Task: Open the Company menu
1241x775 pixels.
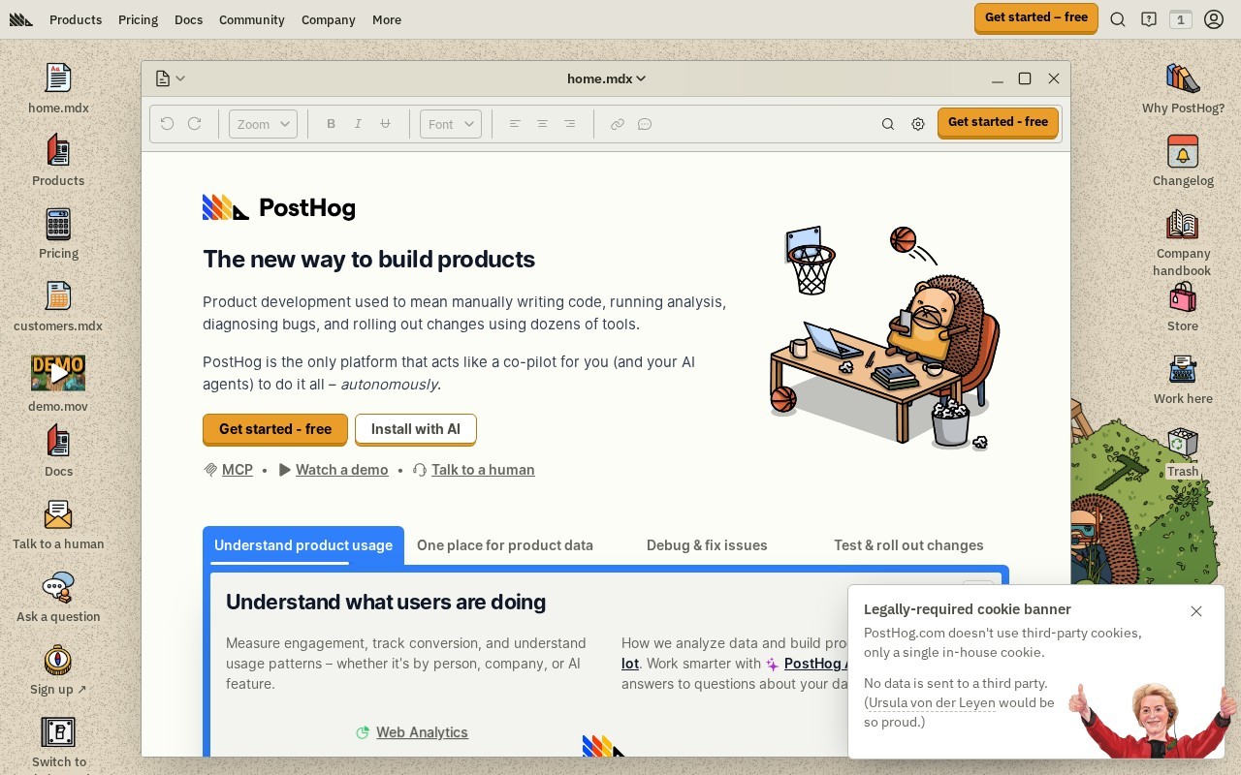Action: [328, 19]
